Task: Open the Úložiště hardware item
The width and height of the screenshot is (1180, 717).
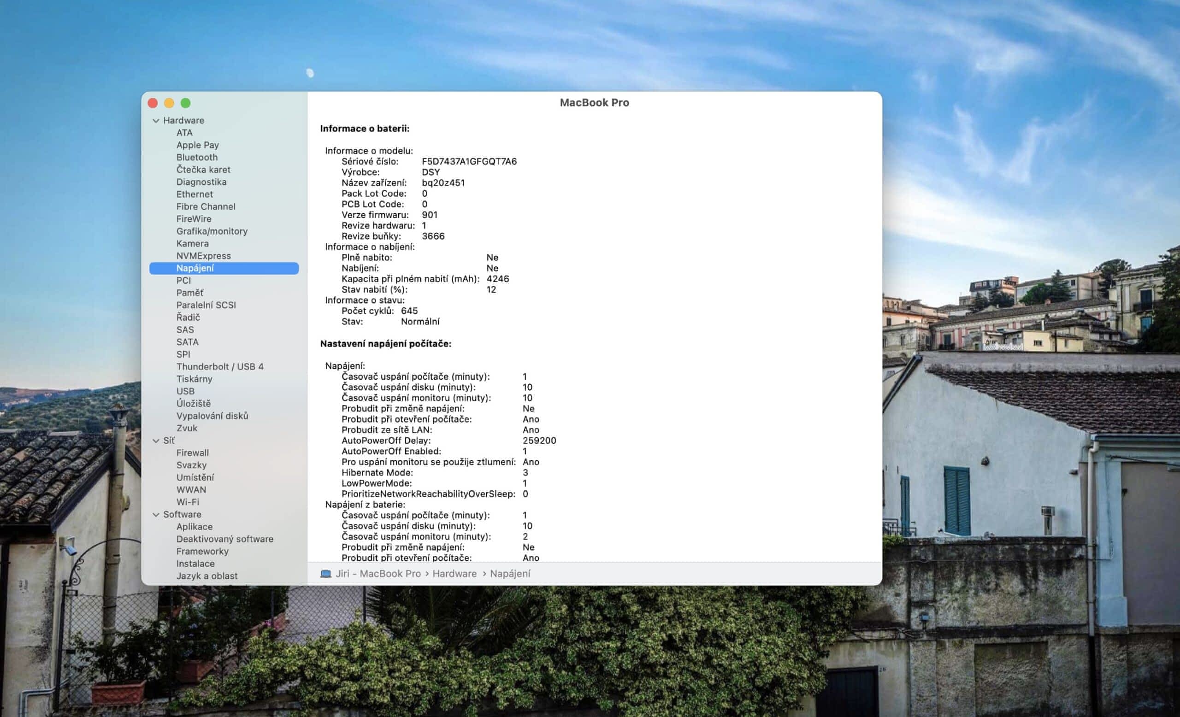Action: pyautogui.click(x=193, y=404)
